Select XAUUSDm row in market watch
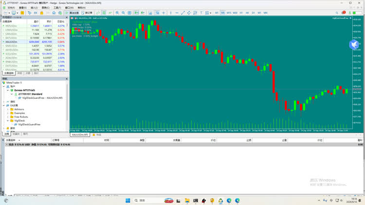 (34, 42)
